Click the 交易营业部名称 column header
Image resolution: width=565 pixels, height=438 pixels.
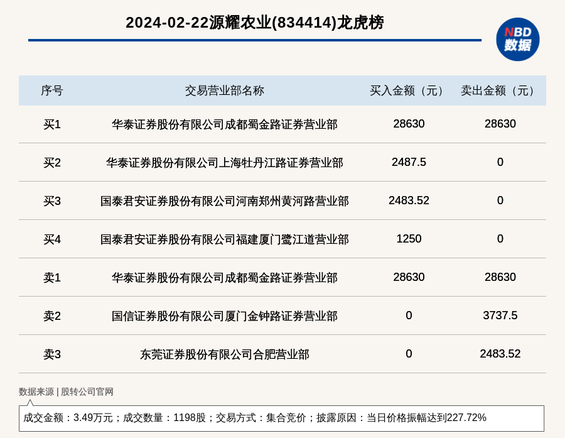(225, 90)
